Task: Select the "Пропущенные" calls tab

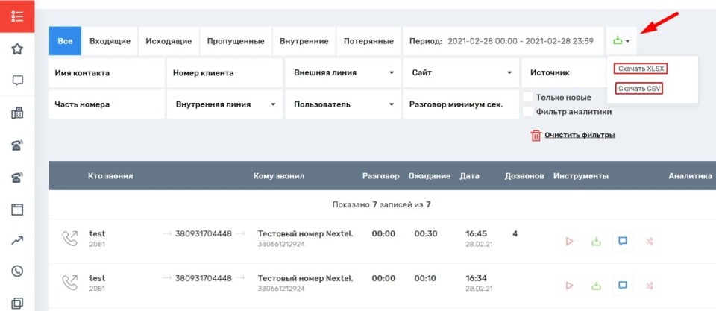Action: pyautogui.click(x=236, y=41)
